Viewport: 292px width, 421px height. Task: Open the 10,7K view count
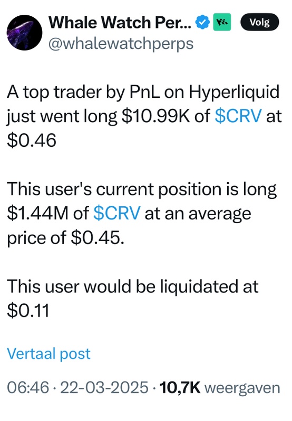[x=180, y=388]
